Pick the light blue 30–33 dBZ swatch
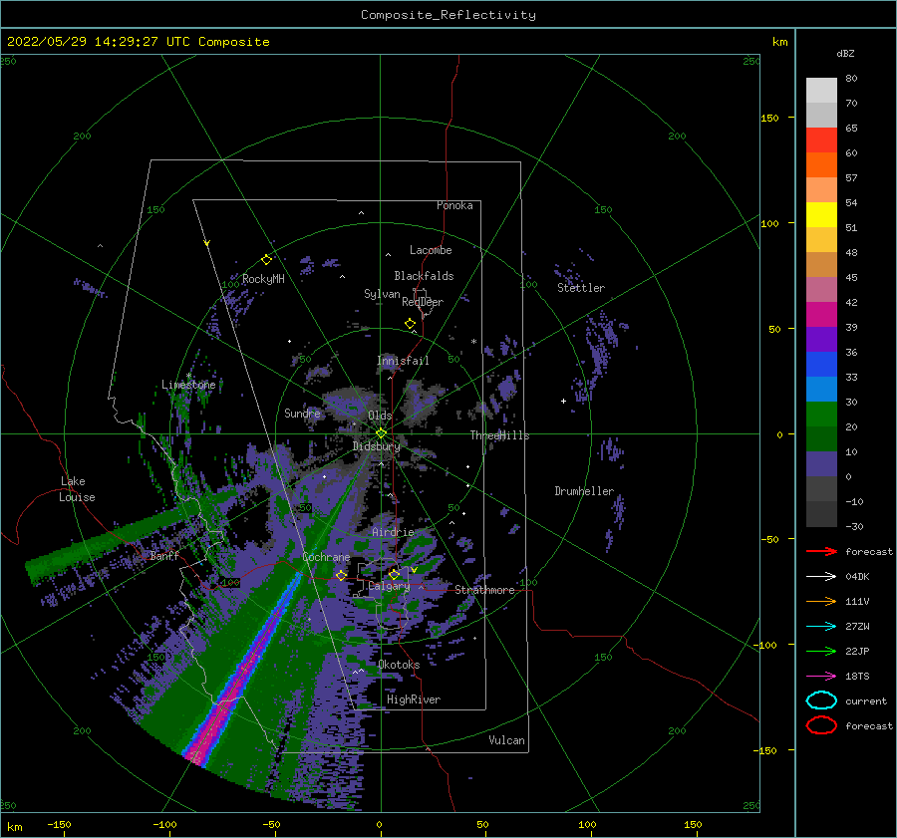 821,389
